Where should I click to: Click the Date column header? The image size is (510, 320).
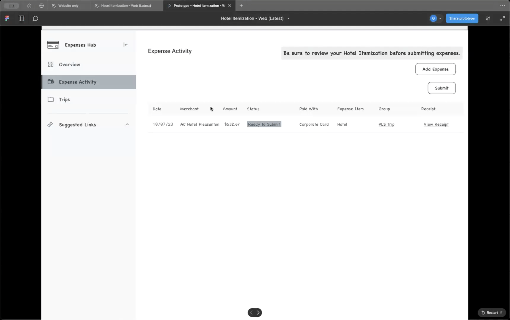(157, 109)
